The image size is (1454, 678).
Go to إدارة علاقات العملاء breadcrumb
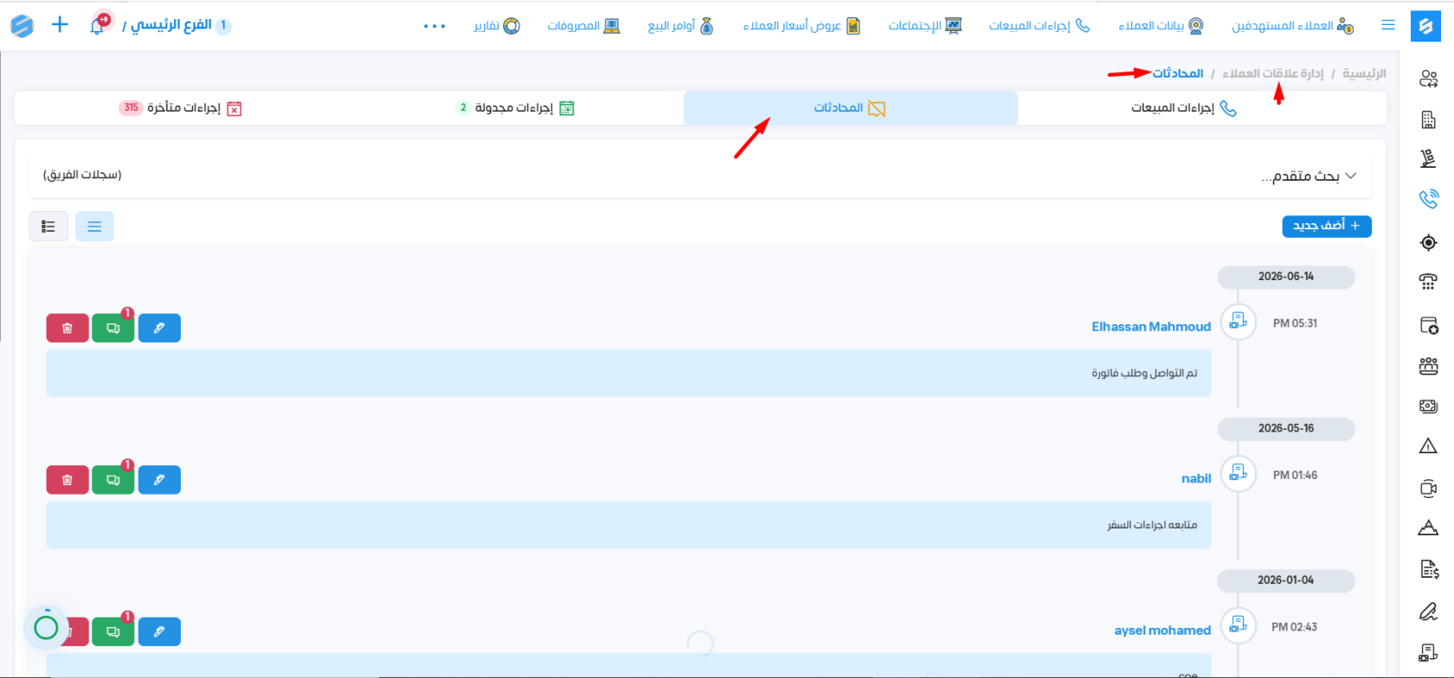click(1273, 74)
